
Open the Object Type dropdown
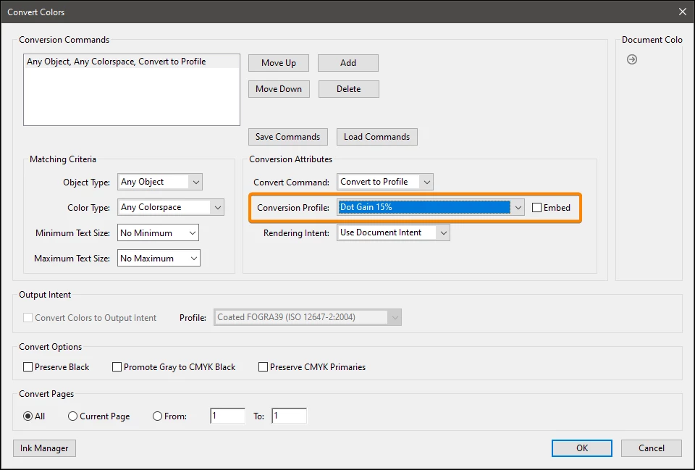coord(159,182)
